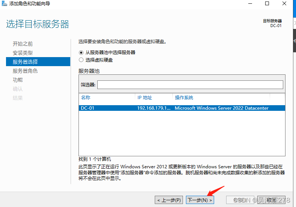
Task: Click in the 筛选器 filter field
Action: 190,85
